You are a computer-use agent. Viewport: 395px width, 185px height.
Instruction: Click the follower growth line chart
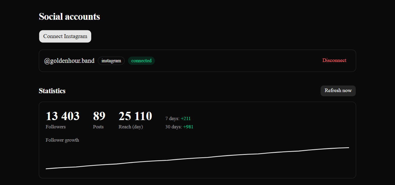(197, 158)
